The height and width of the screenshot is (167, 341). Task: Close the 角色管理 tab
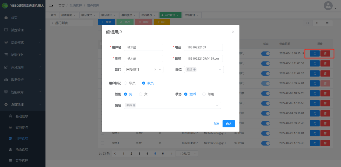(x=198, y=15)
